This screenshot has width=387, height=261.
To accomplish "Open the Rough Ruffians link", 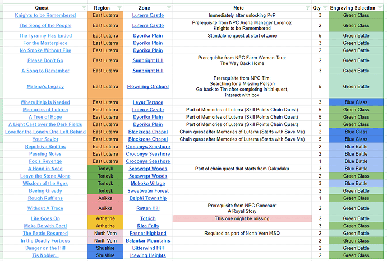I will click(45, 198).
